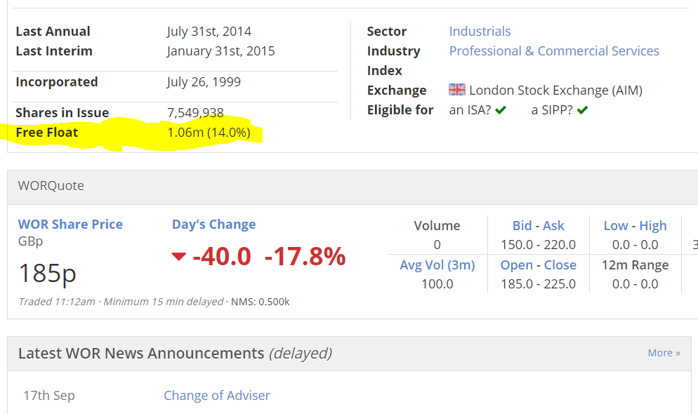
Task: Click the Low link in quote table
Action: pos(616,226)
